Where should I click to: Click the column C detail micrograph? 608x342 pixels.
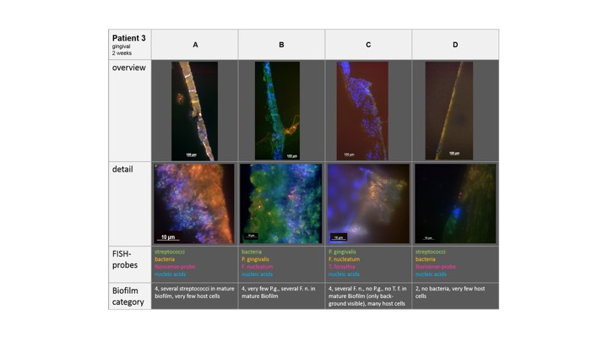click(x=368, y=204)
